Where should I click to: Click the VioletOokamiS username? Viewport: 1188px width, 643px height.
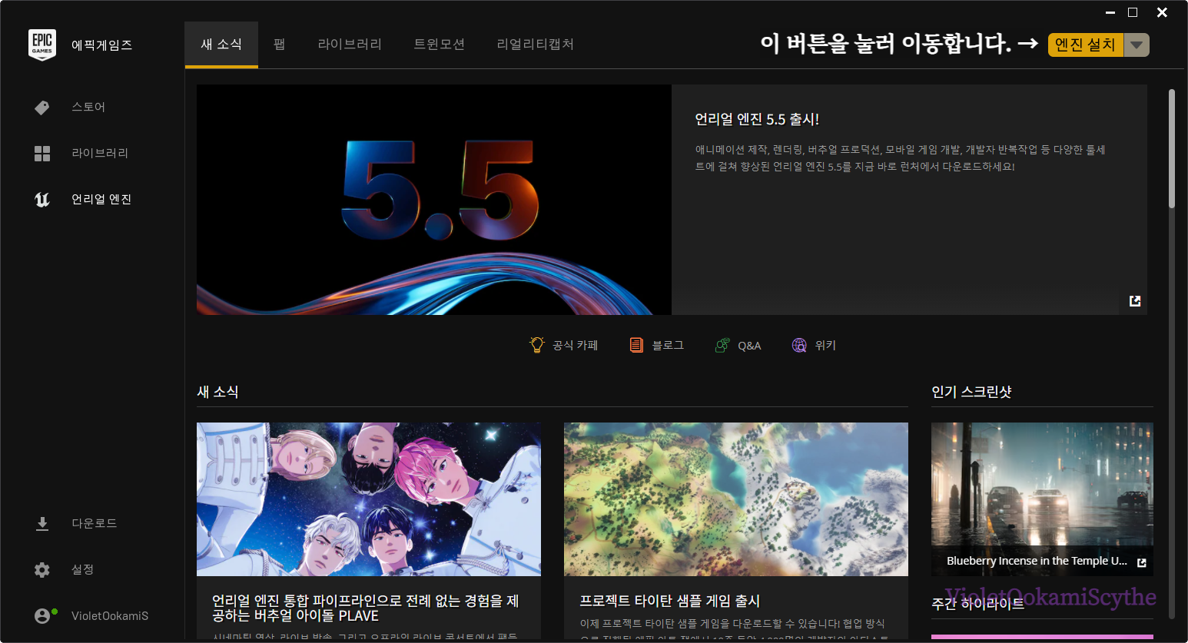(110, 616)
